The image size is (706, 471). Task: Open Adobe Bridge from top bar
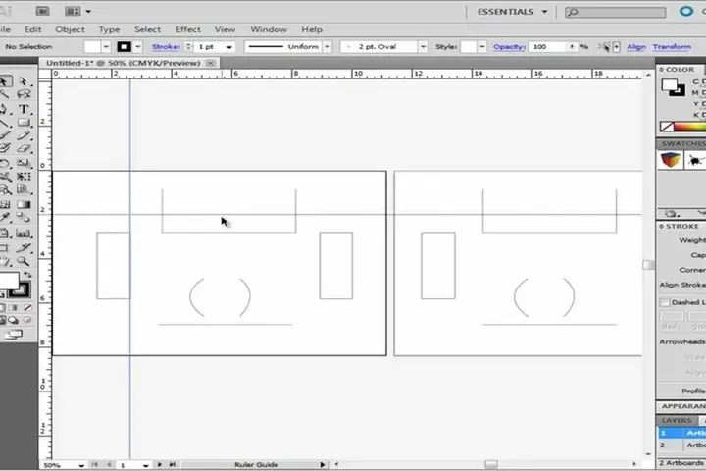[42, 11]
